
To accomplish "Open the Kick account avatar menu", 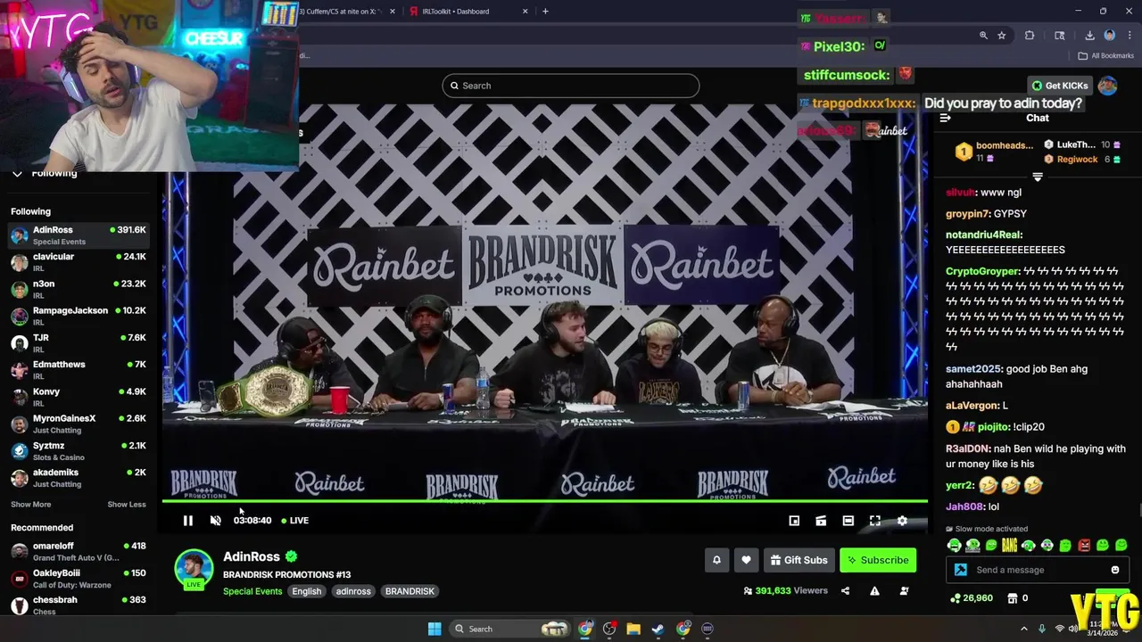I will click(1108, 86).
